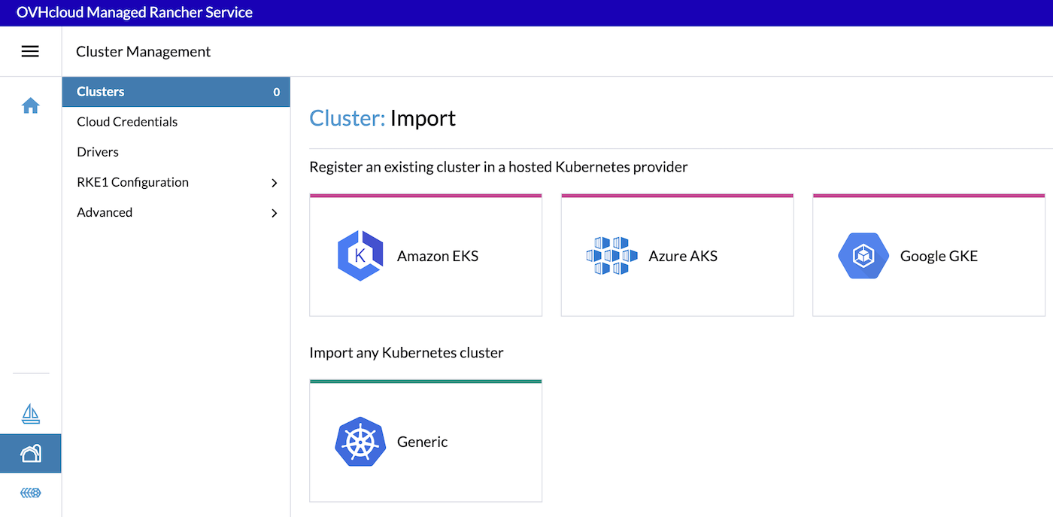This screenshot has width=1053, height=517.
Task: Select the Generic Kubernetes helm wheel icon
Action: [x=360, y=442]
